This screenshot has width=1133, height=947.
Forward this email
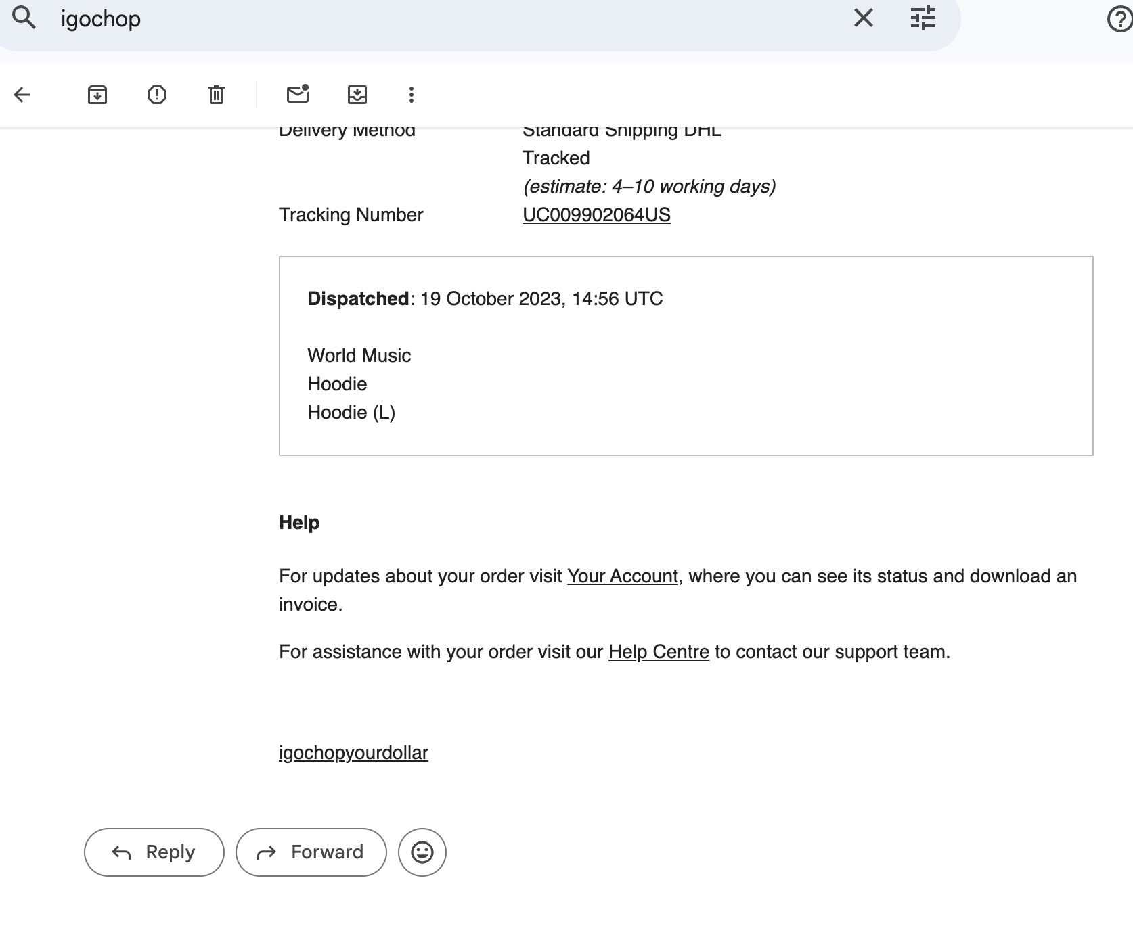pos(311,852)
